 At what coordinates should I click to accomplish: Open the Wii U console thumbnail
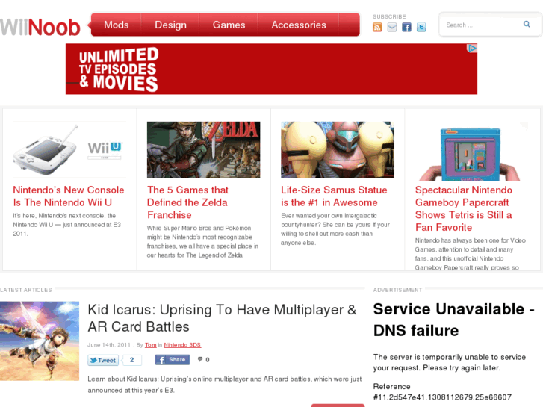[x=69, y=150]
